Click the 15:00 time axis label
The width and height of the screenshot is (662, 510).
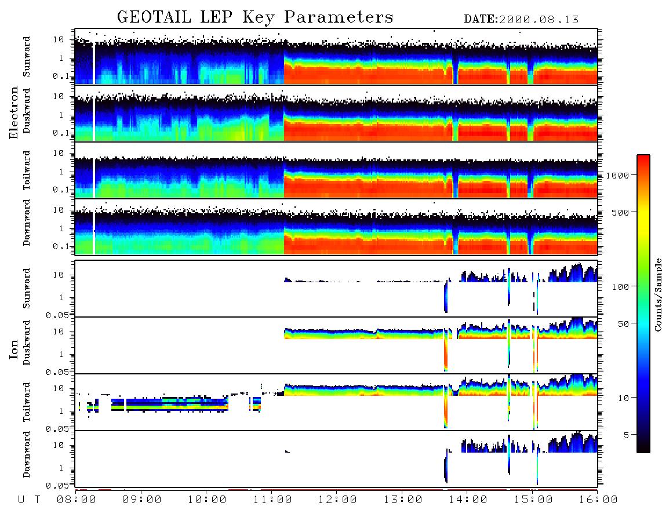533,500
